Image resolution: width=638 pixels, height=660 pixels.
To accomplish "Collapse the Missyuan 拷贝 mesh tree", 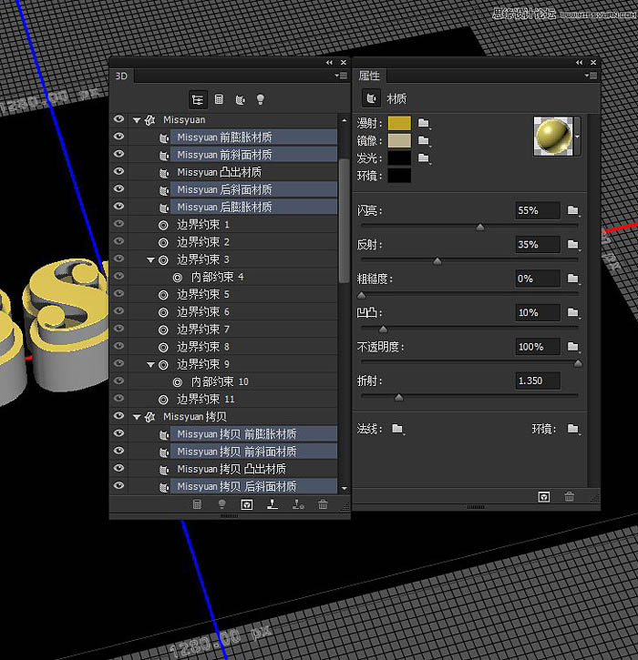I will coord(137,417).
